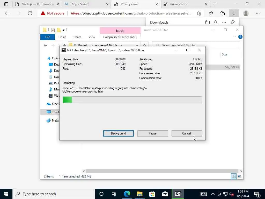Screen dimensions: 265x199
Task: Toggle Edge Downloads toolbar button
Action: click(x=234, y=13)
